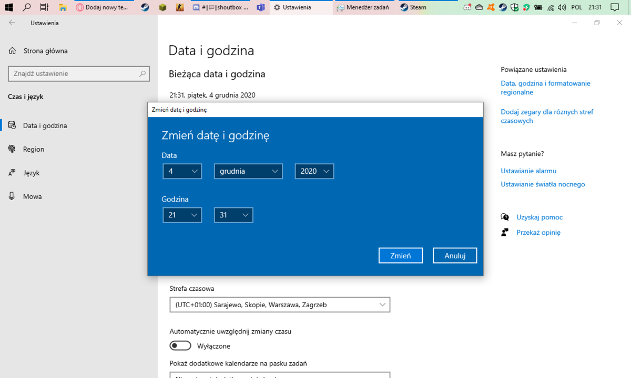Image resolution: width=631 pixels, height=378 pixels.
Task: Expand the year dropdown showing 2020
Action: pyautogui.click(x=314, y=171)
